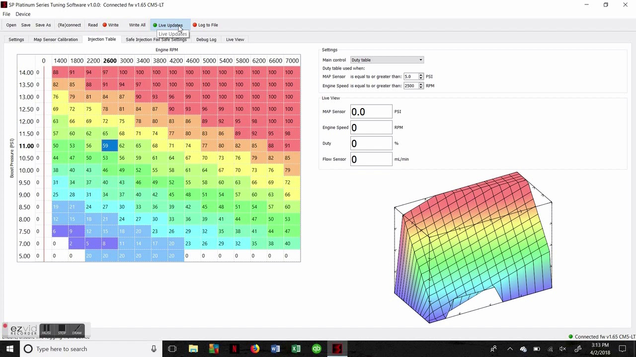Launch Firefox from the taskbar

(255, 349)
